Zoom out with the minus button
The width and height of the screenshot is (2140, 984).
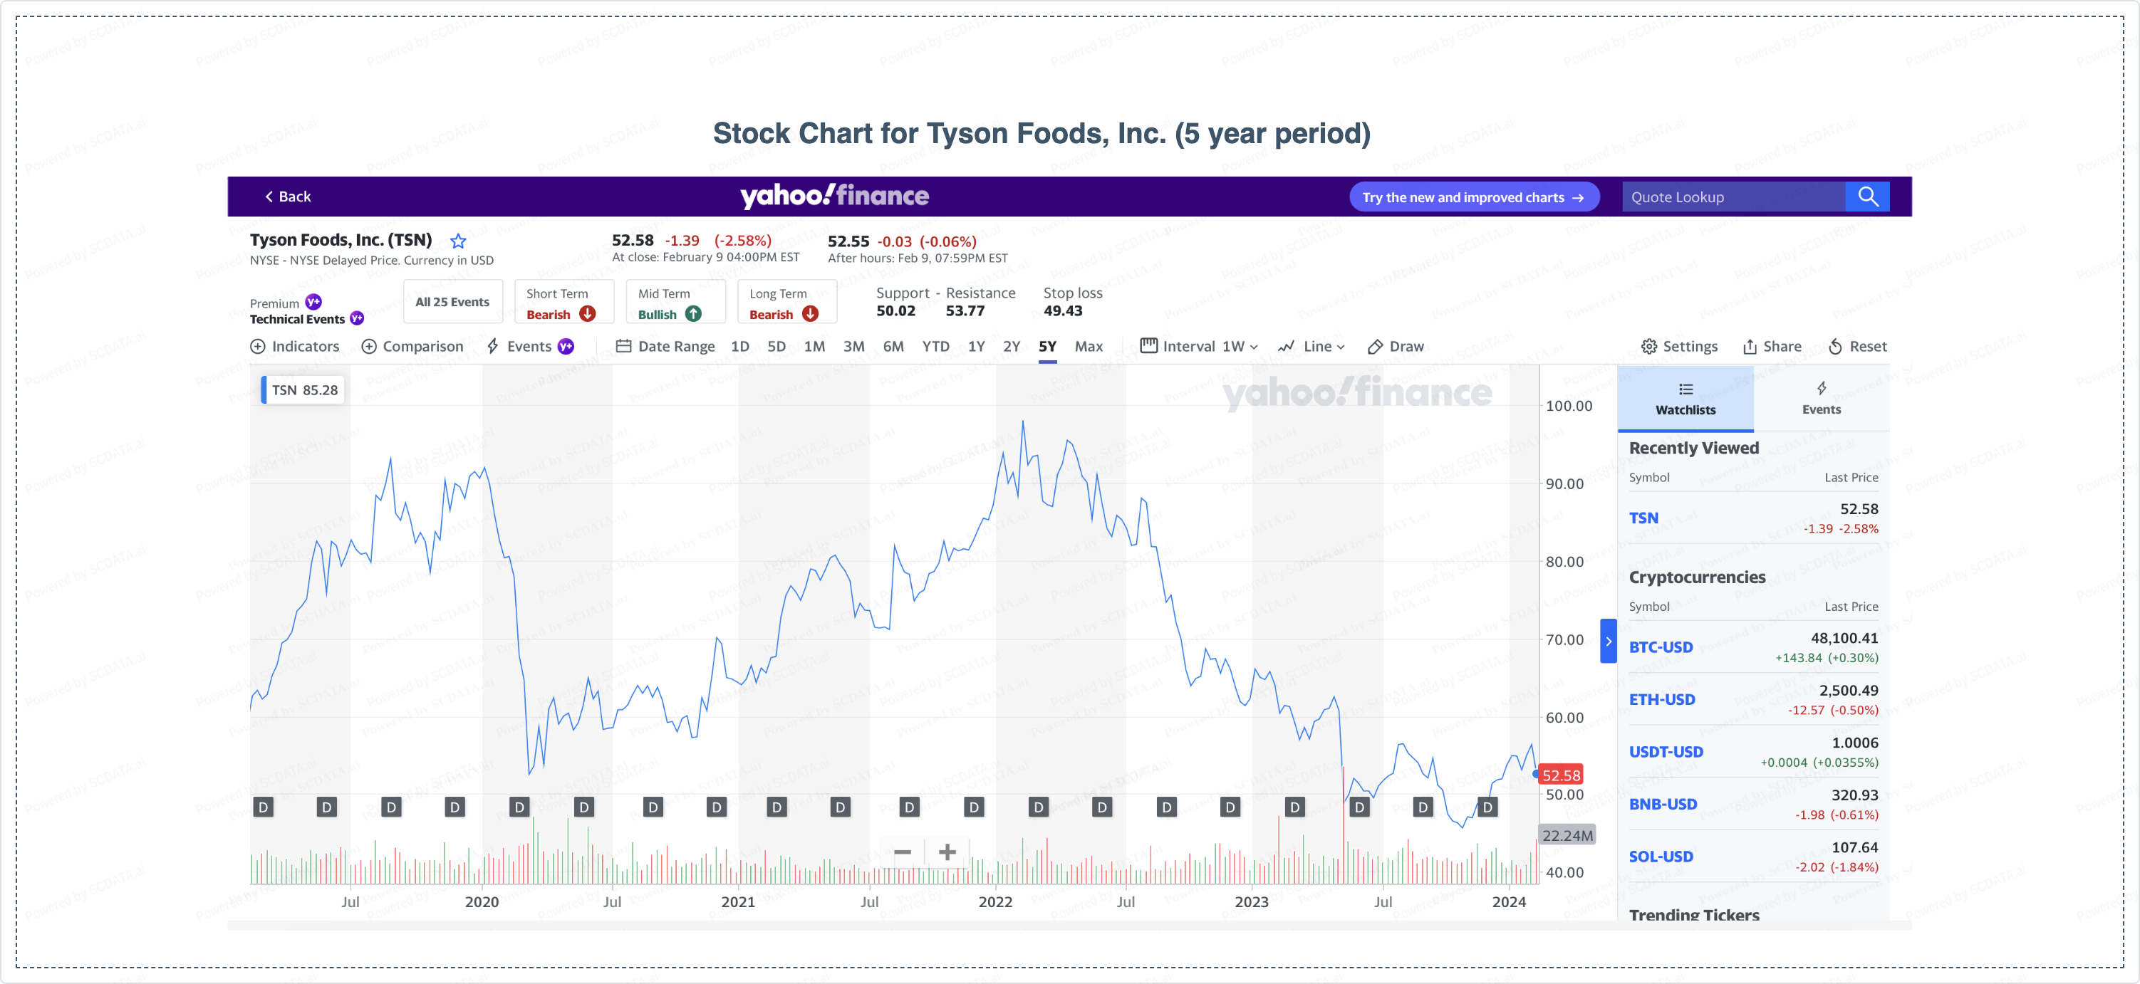(903, 852)
